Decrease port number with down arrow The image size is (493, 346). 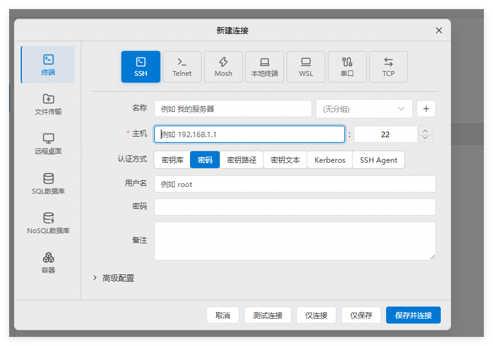(425, 138)
